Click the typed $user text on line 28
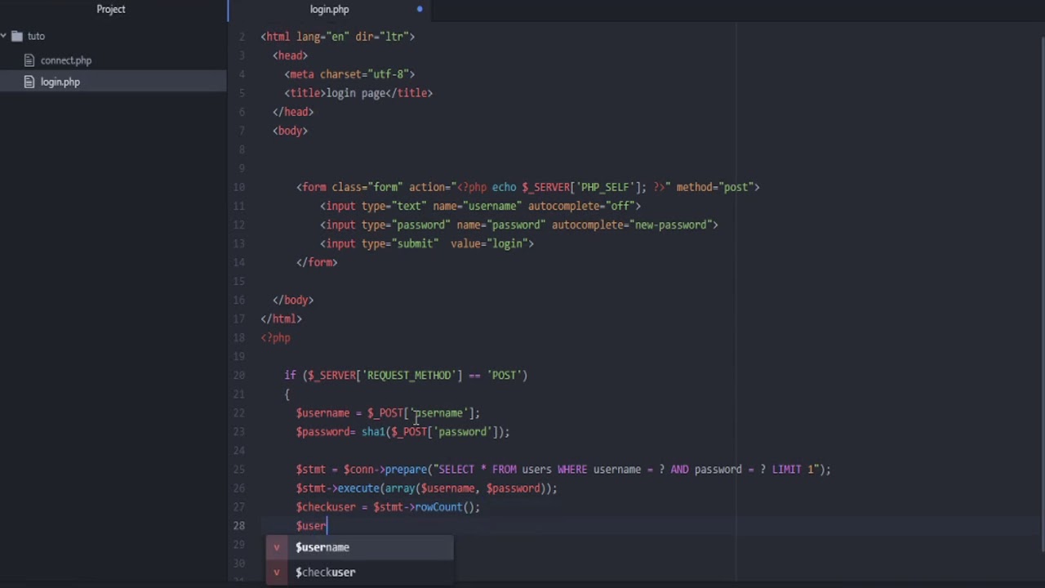The width and height of the screenshot is (1045, 588). [x=311, y=525]
